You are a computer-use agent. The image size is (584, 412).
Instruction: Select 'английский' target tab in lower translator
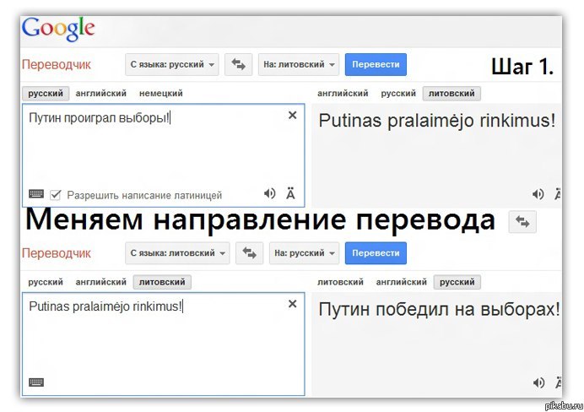coord(402,282)
